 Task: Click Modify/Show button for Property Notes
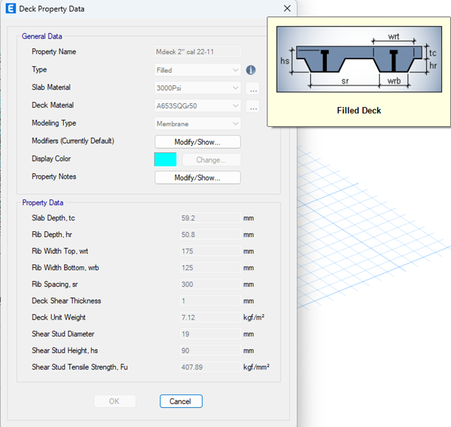[x=197, y=178]
